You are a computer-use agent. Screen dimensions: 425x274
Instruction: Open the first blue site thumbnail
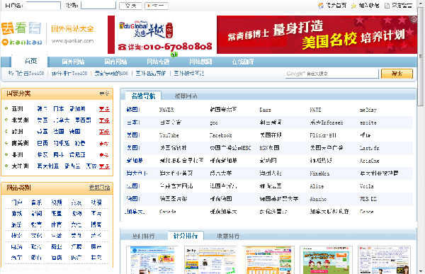click(152, 260)
